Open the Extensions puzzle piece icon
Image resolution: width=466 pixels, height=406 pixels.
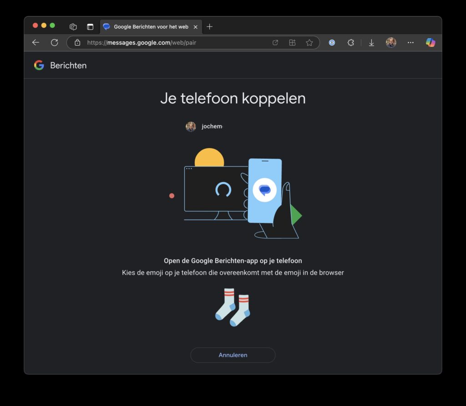[351, 42]
